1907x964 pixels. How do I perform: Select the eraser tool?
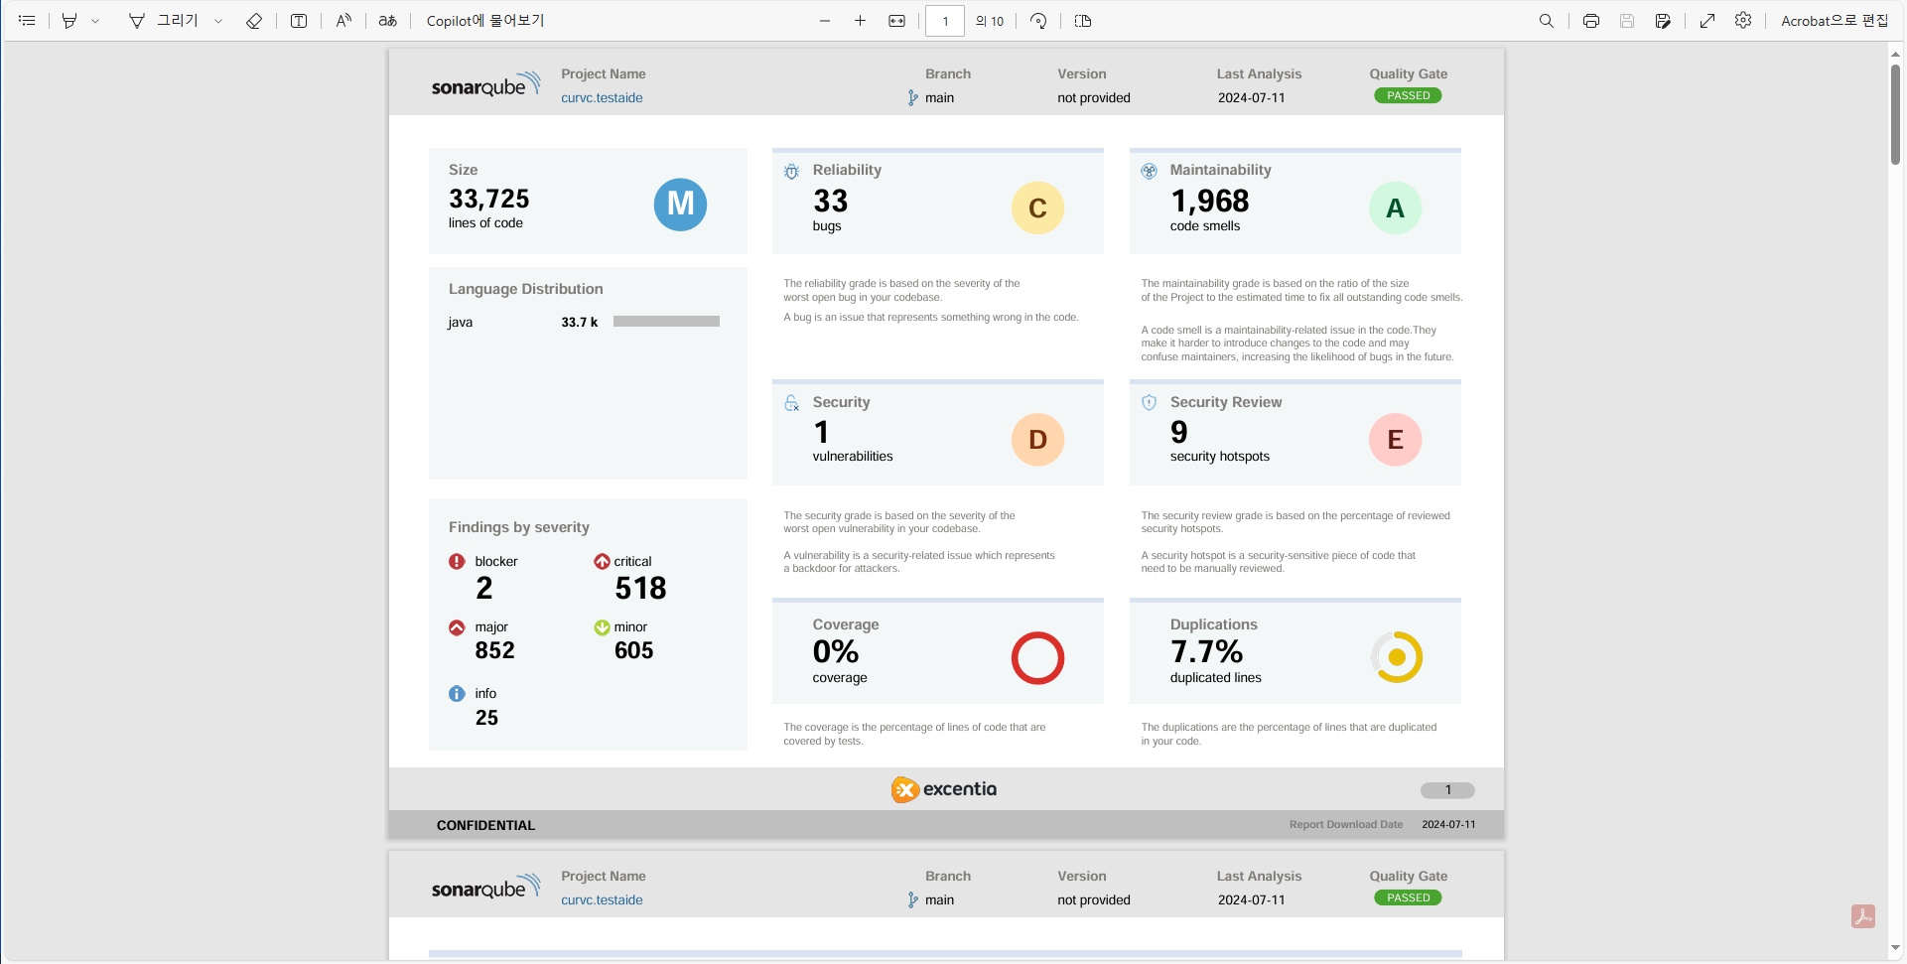(x=254, y=21)
